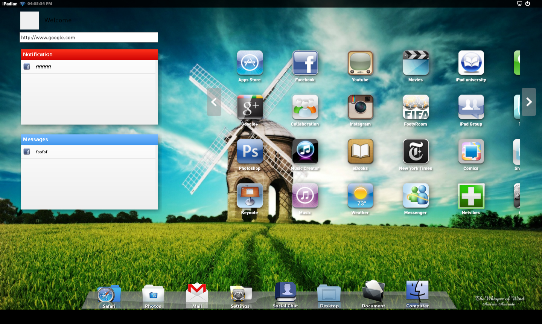This screenshot has height=324, width=542.
Task: Launch iPad university app
Action: coord(471,63)
